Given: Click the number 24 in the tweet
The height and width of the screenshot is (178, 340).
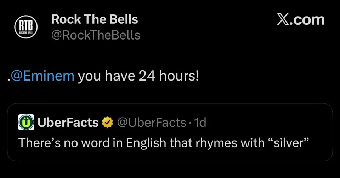Looking at the screenshot, I should click(146, 76).
